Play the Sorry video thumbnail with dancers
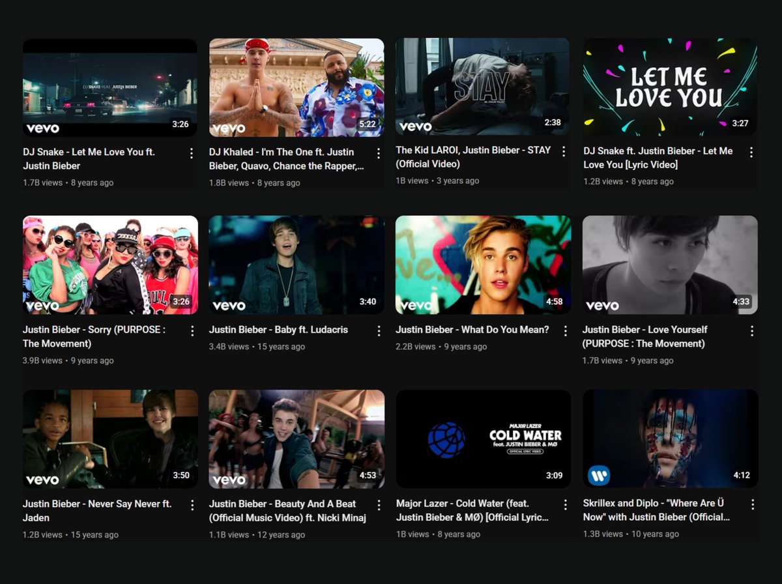The image size is (782, 584). pos(110,265)
